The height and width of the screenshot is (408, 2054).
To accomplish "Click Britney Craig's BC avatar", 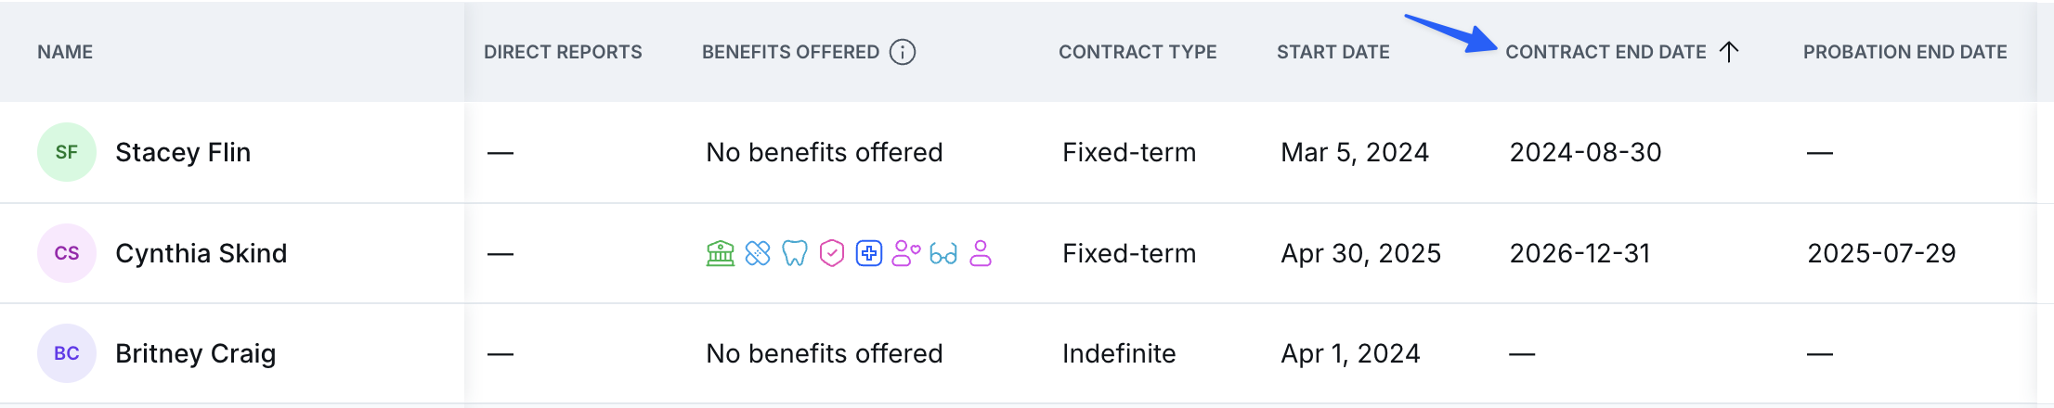I will click(67, 353).
